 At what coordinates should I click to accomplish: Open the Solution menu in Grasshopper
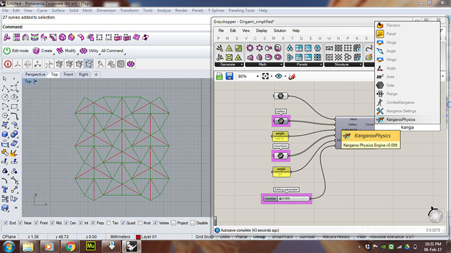click(280, 31)
